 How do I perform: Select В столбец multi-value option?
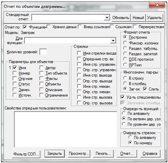125,83
